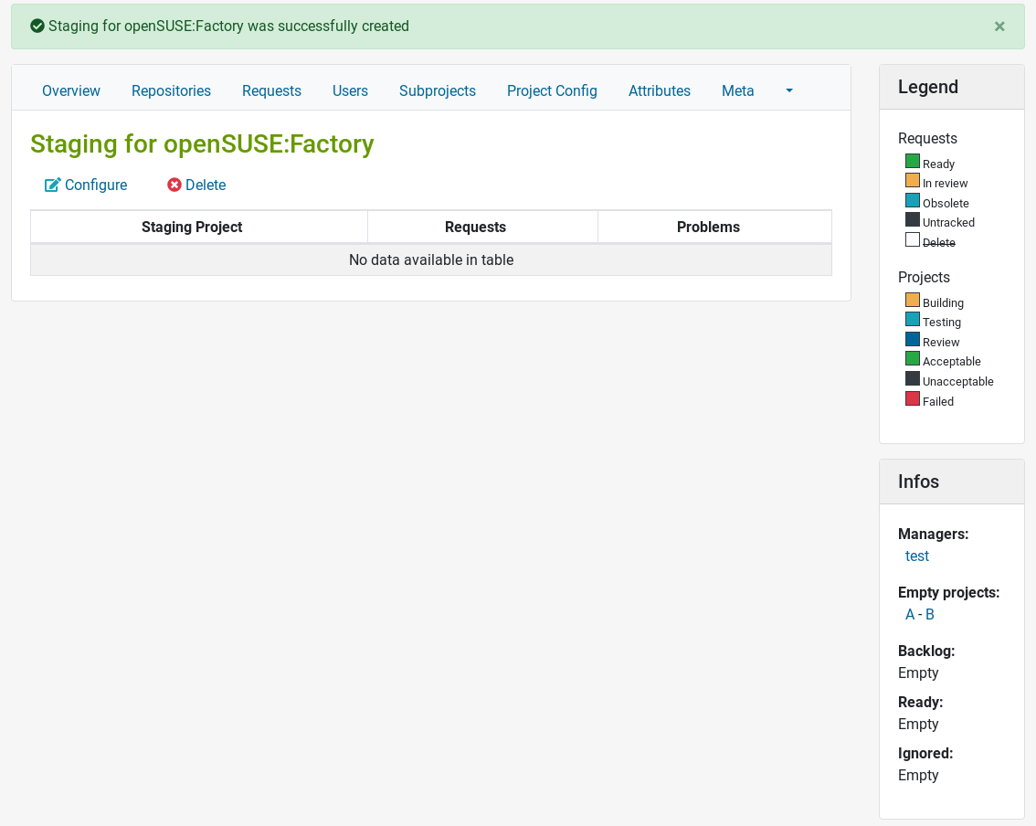Viewport: 1036px width, 826px height.
Task: Click the 'Empty projects:' label
Action: pos(949,593)
